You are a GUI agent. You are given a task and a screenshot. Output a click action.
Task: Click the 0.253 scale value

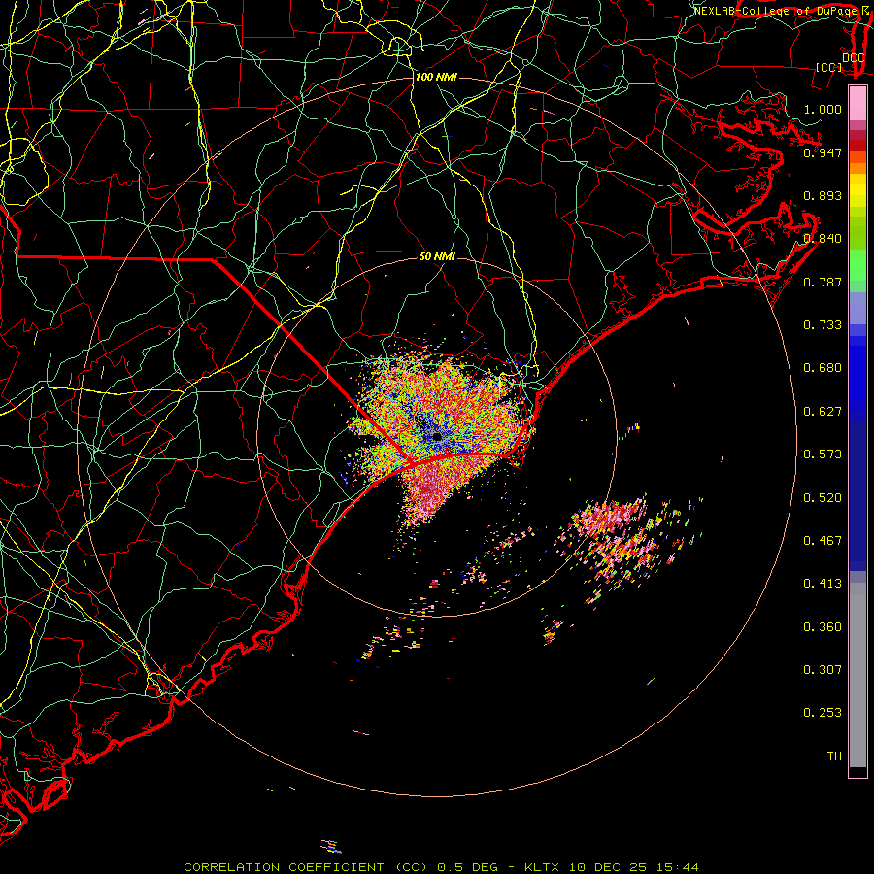coord(823,713)
